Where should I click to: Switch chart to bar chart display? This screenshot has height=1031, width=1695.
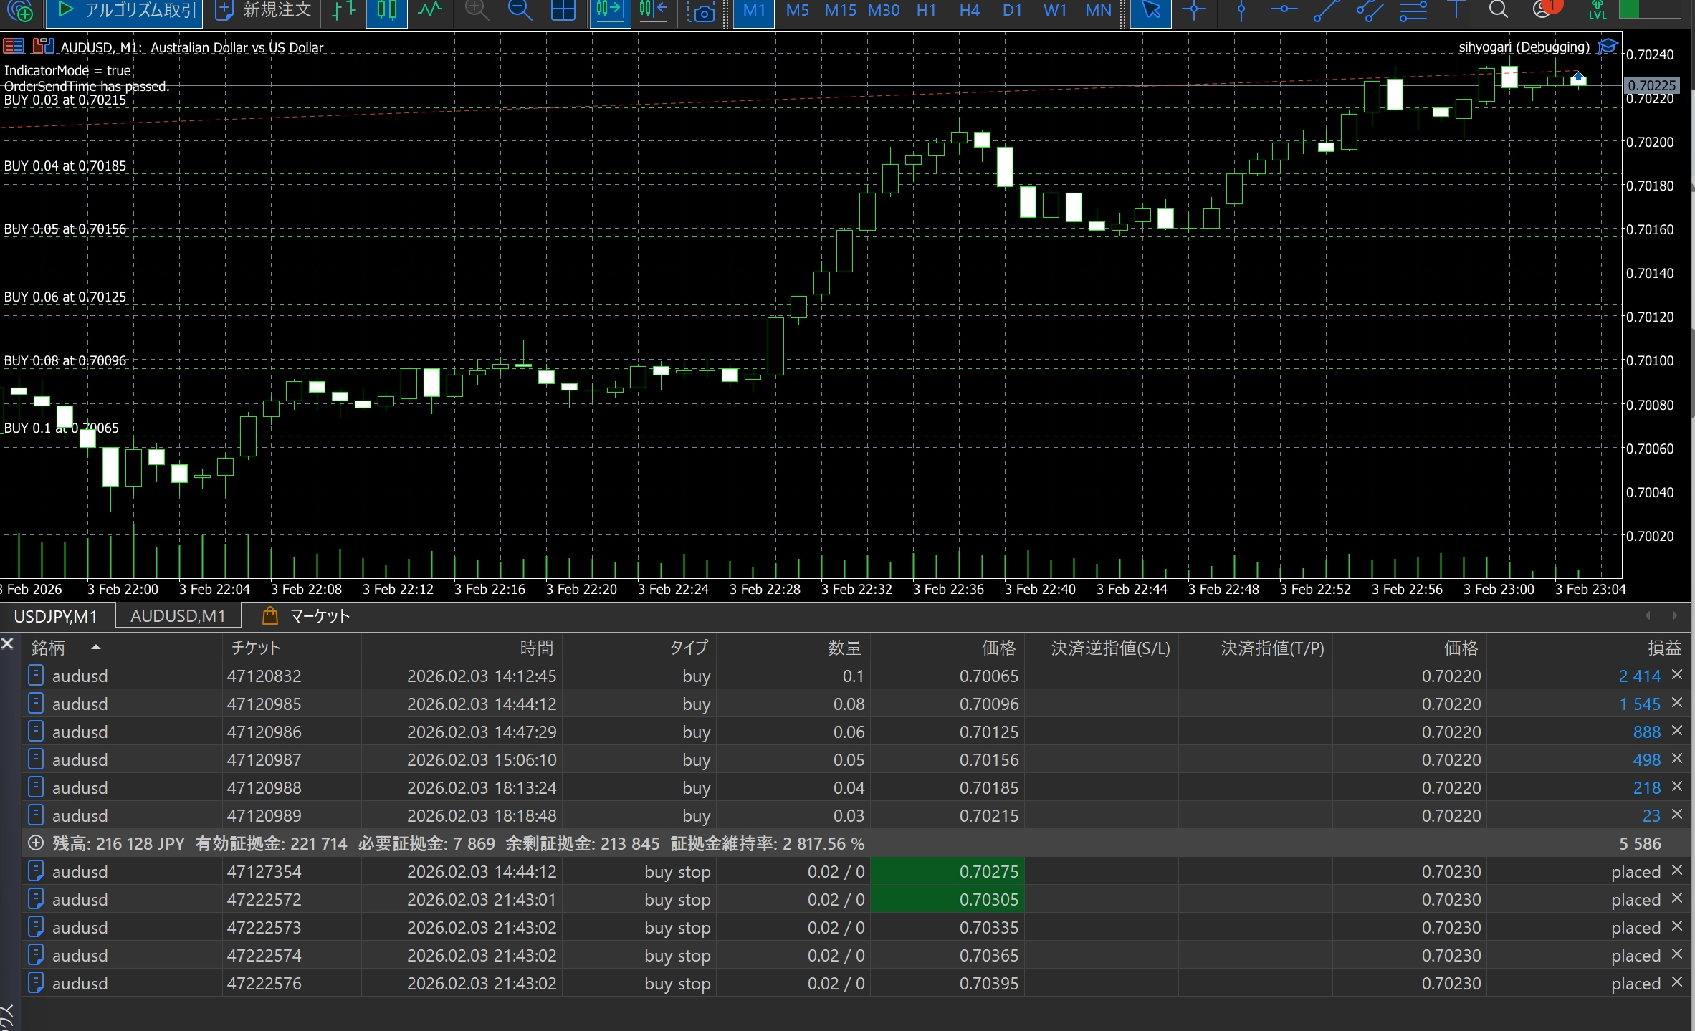pyautogui.click(x=344, y=10)
